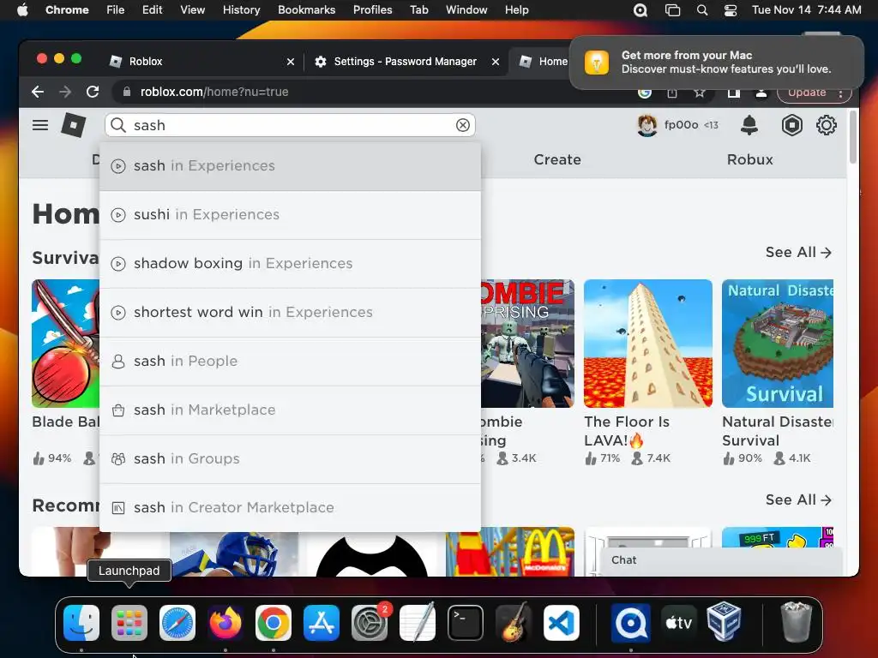The width and height of the screenshot is (878, 658).
Task: Click See All for Recommended section
Action: [798, 499]
